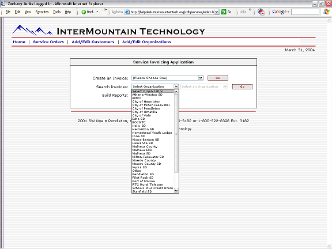The image size is (332, 249).
Task: Pick 'Port of Morrow' option
Action: [x=153, y=181]
